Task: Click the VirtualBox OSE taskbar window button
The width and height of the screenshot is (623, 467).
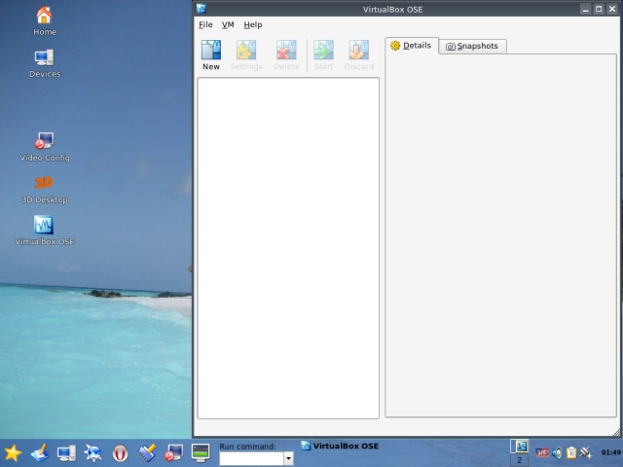Action: point(340,446)
